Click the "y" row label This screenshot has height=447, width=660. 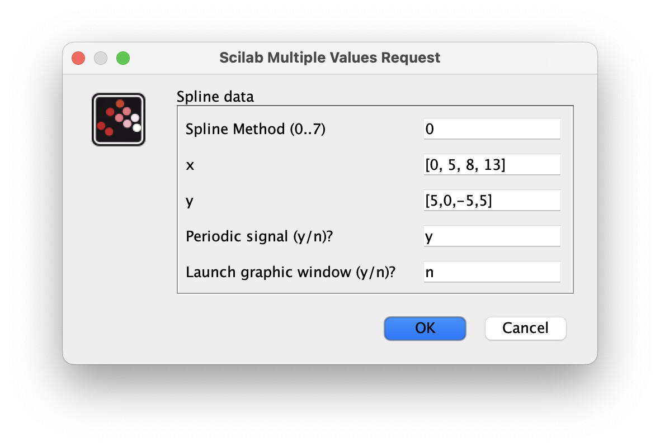pyautogui.click(x=190, y=201)
